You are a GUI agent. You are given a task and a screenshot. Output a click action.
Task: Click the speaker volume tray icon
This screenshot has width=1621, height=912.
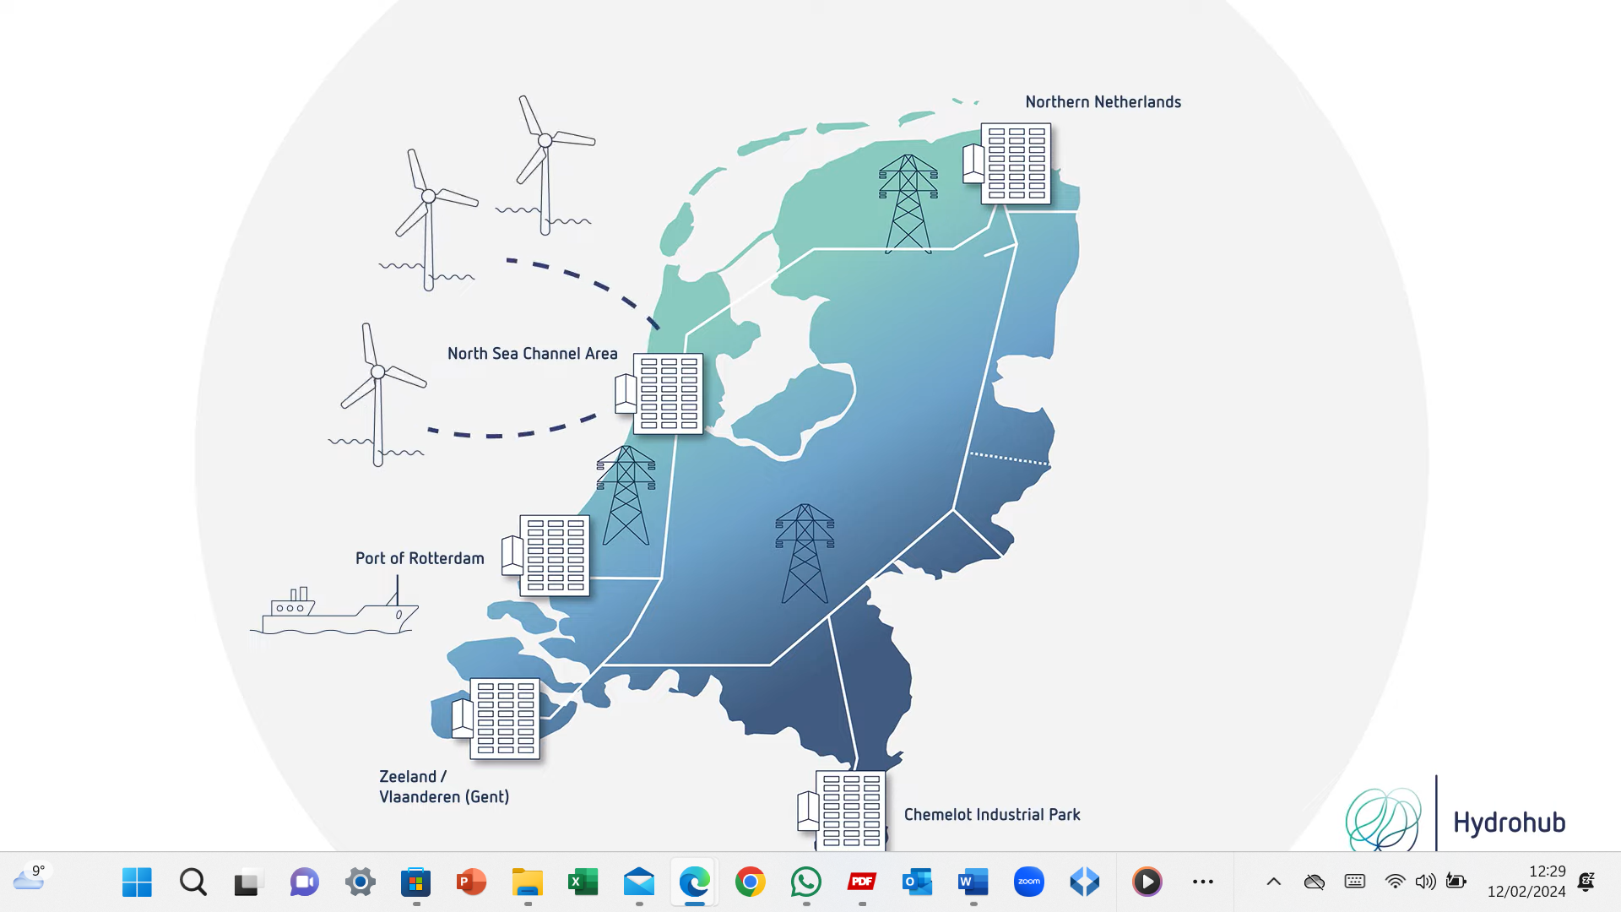pos(1425,882)
